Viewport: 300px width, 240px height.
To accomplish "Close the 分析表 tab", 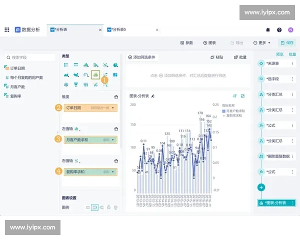I will pos(100,30).
